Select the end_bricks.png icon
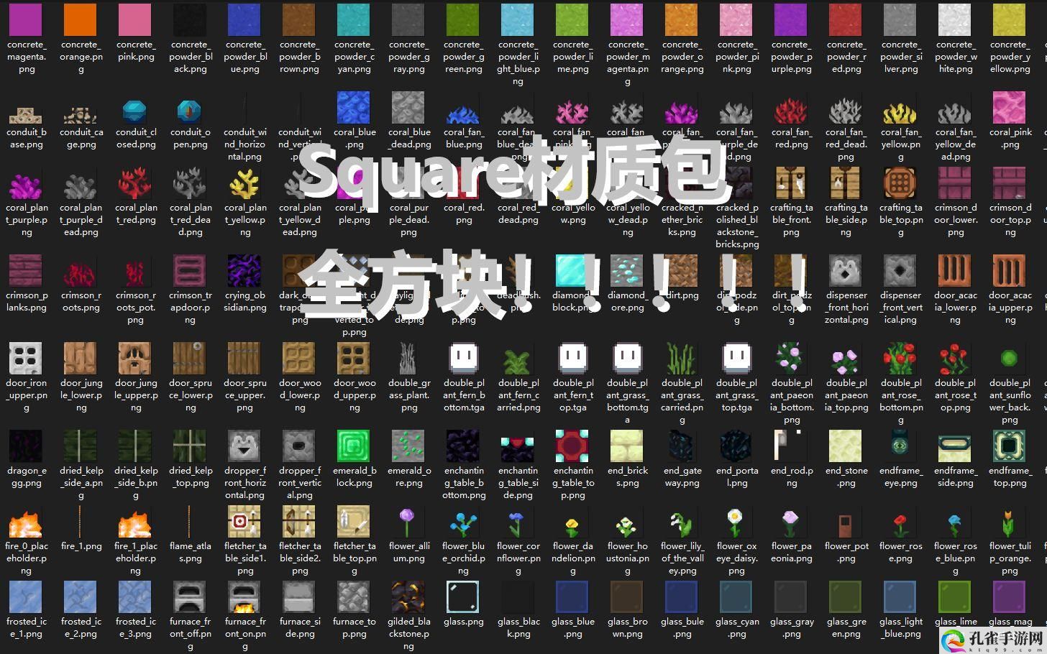 coord(627,446)
